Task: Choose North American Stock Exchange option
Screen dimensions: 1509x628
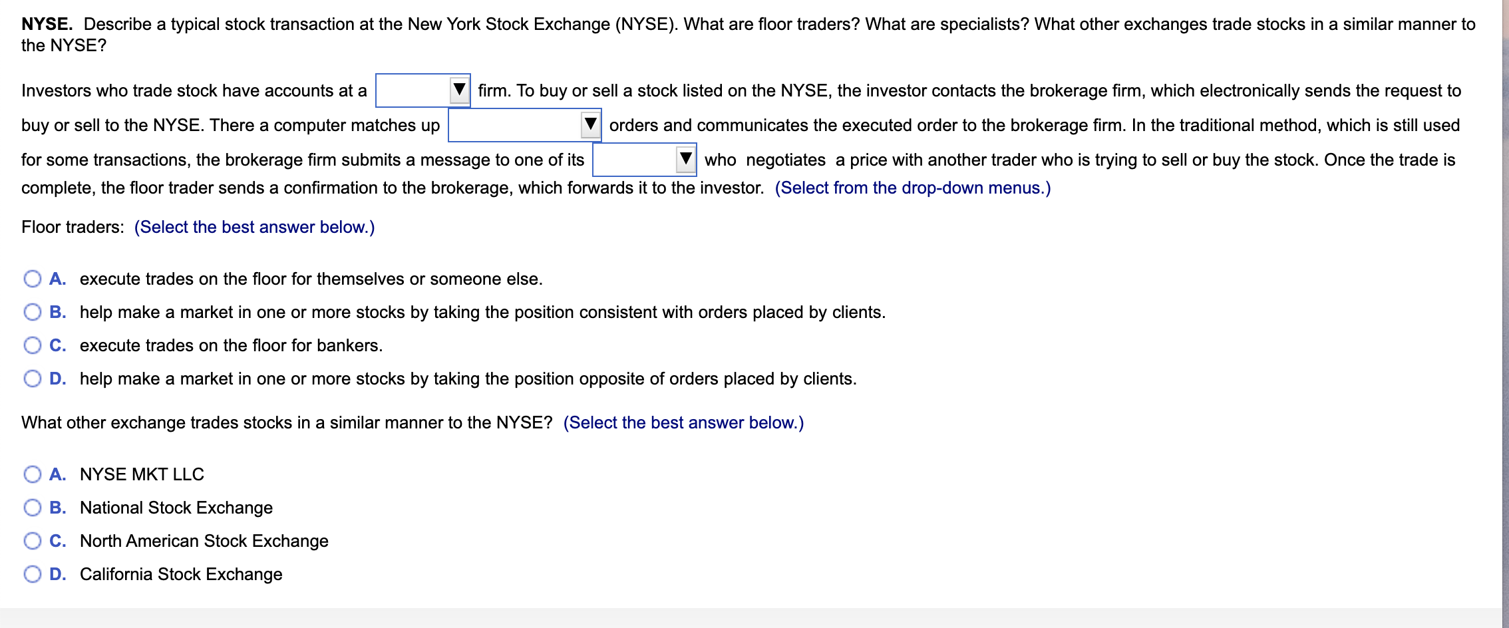Action: click(33, 541)
